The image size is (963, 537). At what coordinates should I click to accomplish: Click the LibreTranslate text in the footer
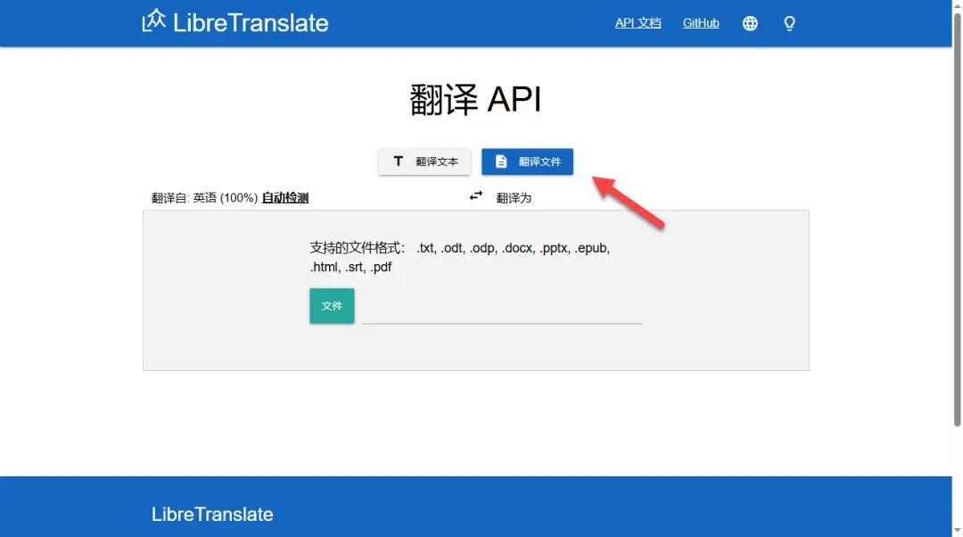[x=212, y=515]
